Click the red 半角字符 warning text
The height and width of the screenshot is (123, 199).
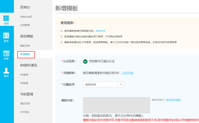(141, 120)
